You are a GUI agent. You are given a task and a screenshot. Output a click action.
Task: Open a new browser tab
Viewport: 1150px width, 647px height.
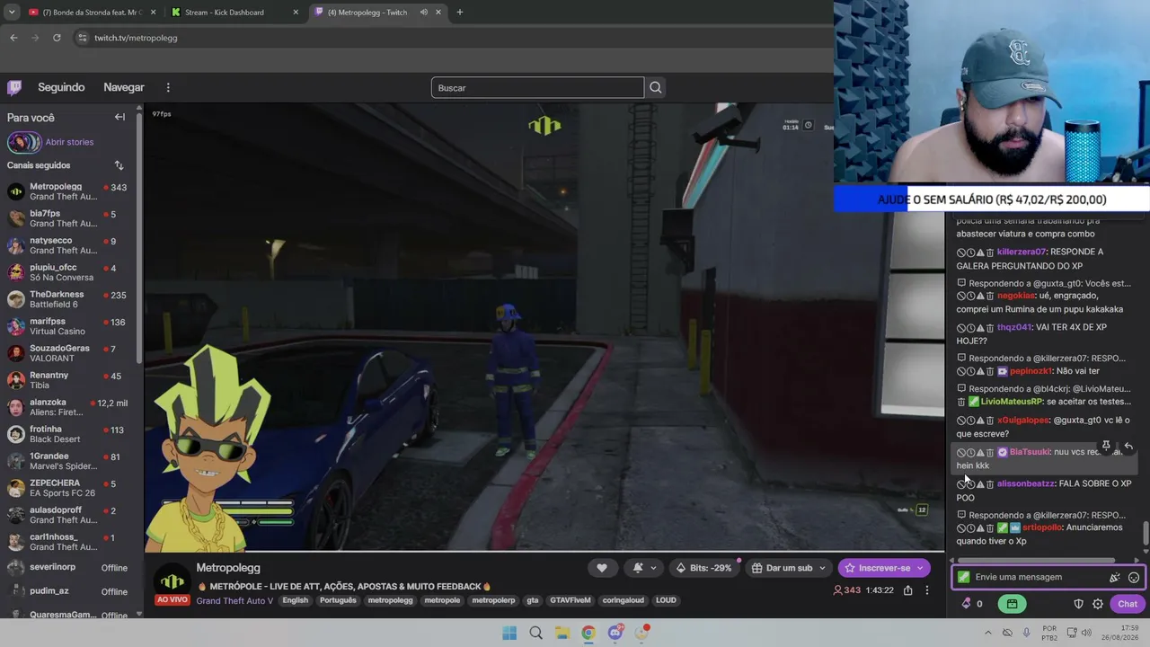tap(459, 13)
